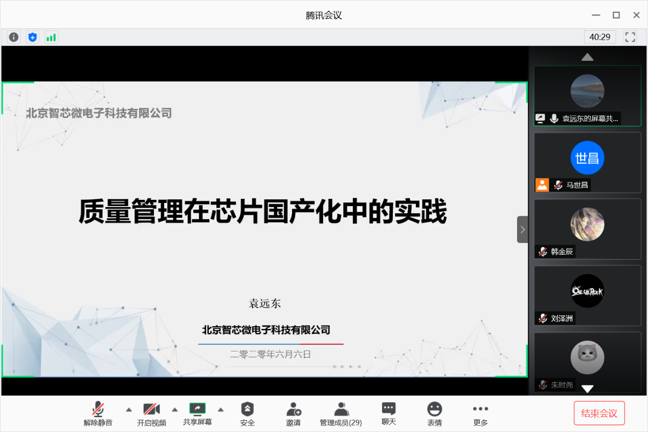Turn on camera with 开启视频
This screenshot has height=432, width=648.
point(151,414)
